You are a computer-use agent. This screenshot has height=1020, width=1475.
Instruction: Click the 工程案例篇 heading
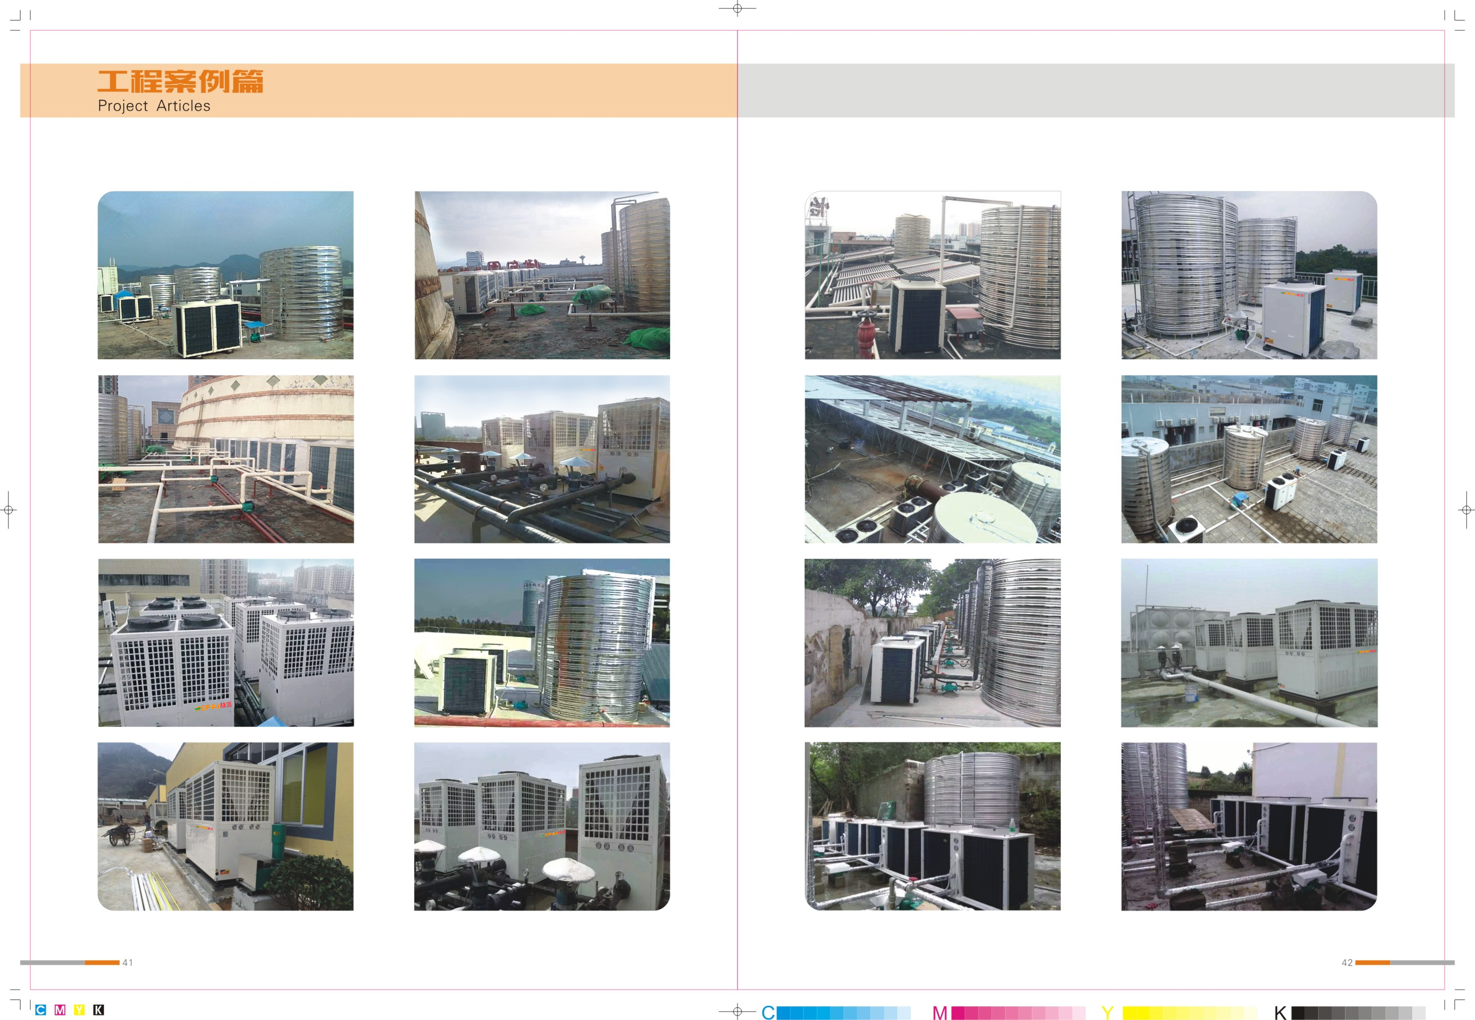click(x=180, y=82)
